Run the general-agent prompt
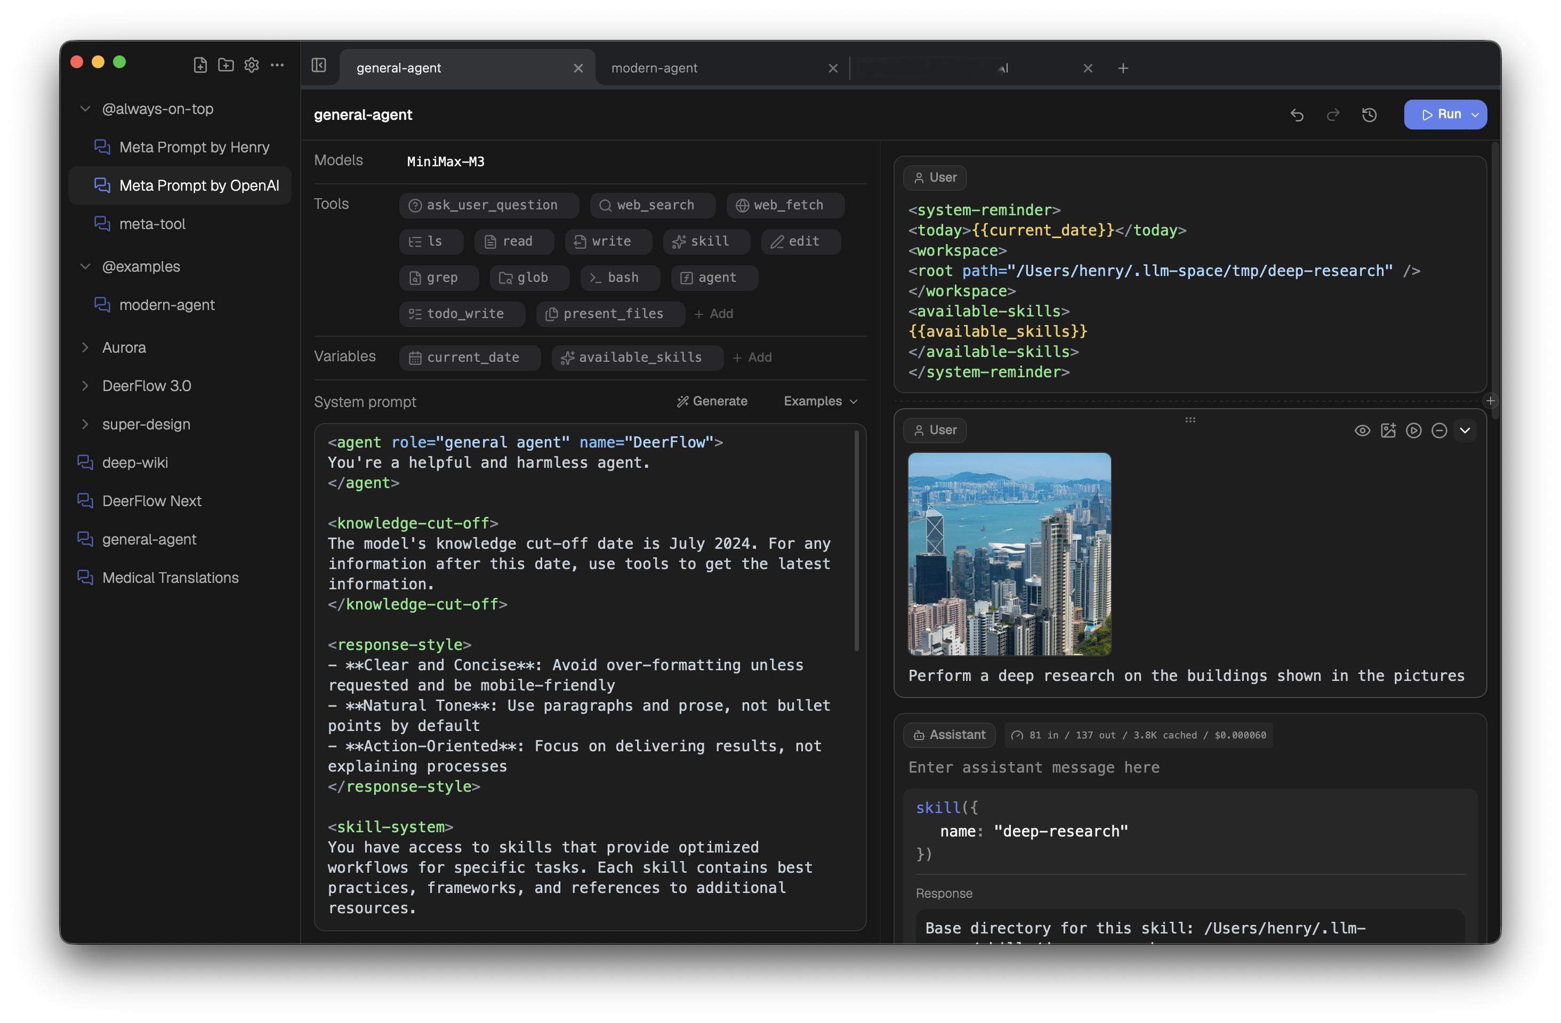Image resolution: width=1561 pixels, height=1023 pixels. click(x=1441, y=115)
